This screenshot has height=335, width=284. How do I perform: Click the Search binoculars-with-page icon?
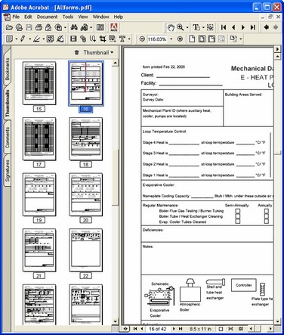tap(85, 27)
